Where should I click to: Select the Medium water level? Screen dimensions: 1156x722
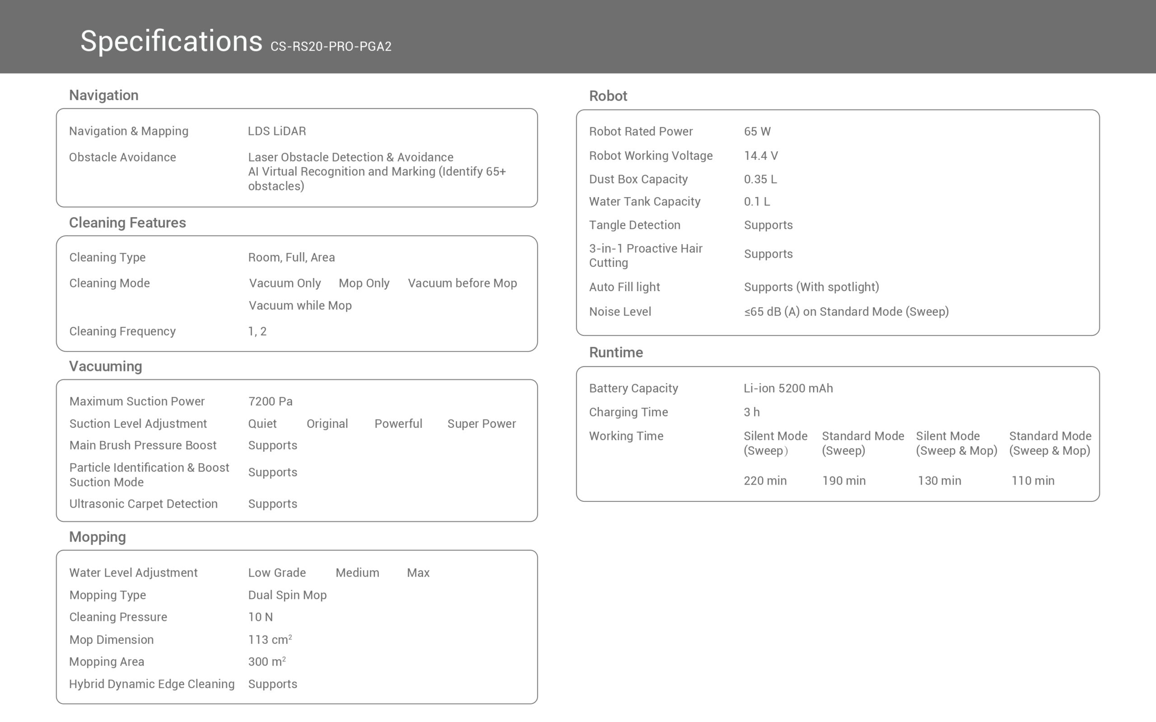(357, 573)
